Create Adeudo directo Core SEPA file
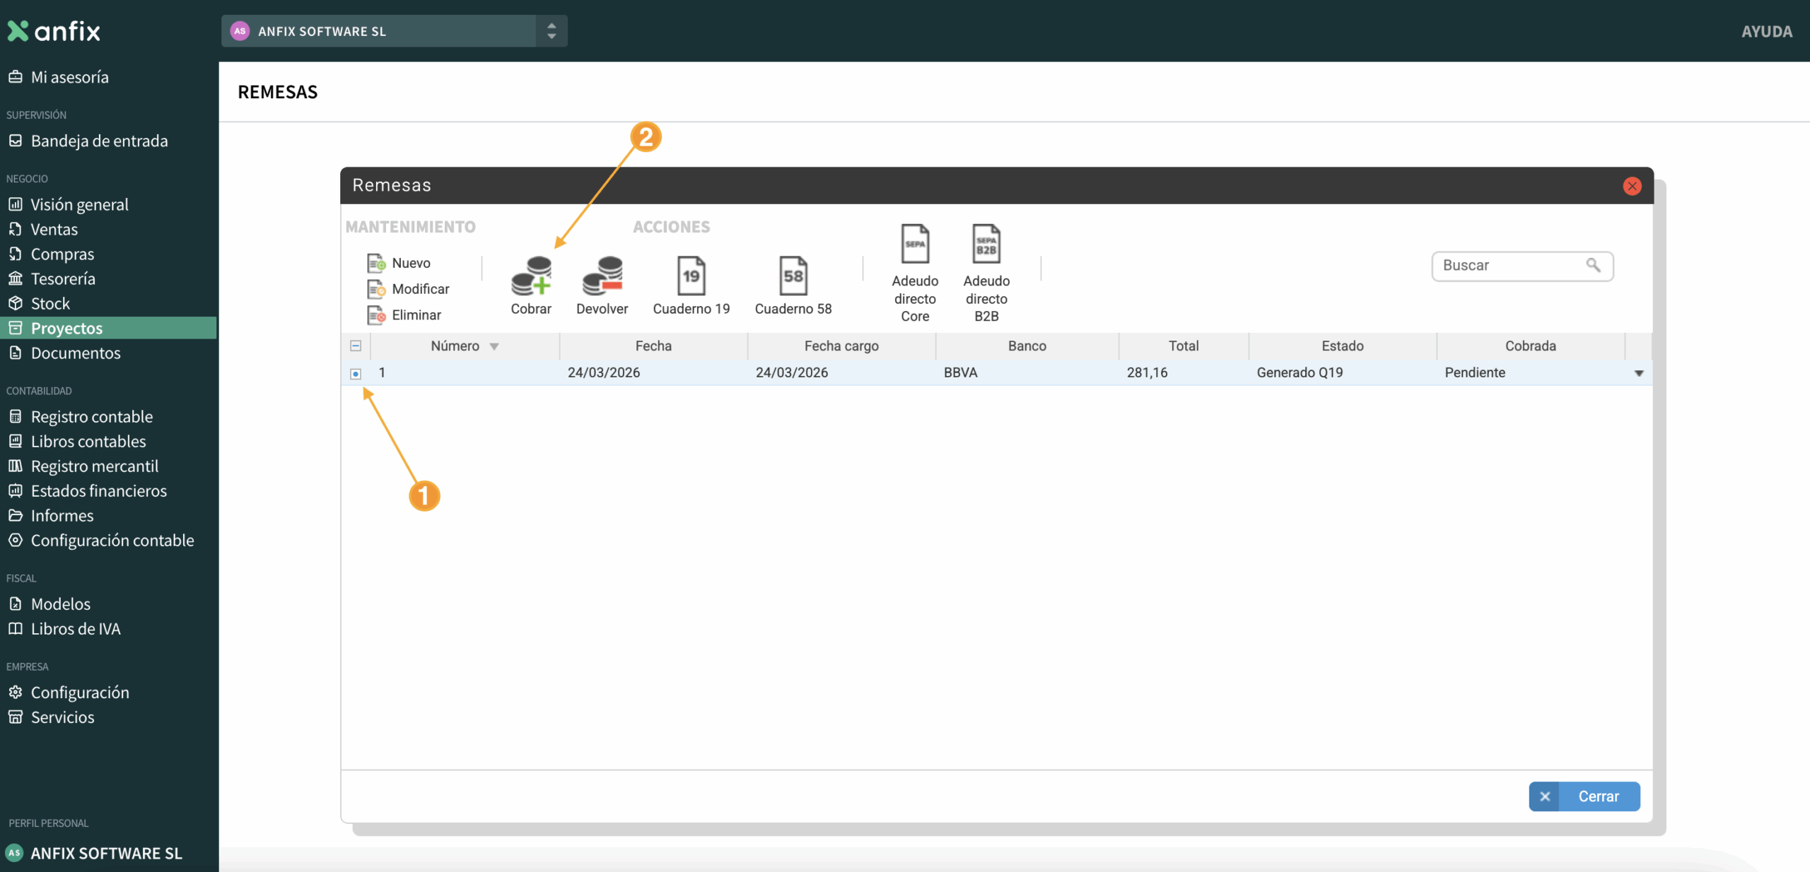The width and height of the screenshot is (1810, 872). [x=915, y=244]
